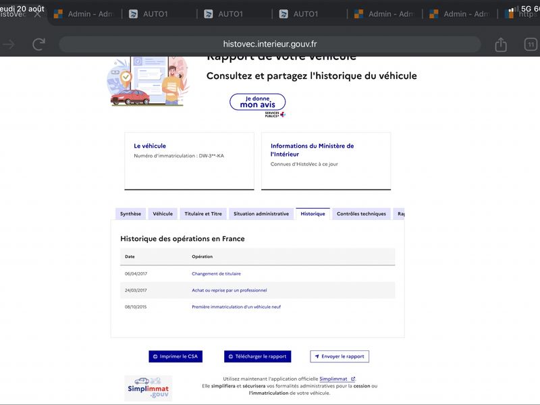Click the date 08/10/2015
The image size is (540, 405).
(x=136, y=307)
